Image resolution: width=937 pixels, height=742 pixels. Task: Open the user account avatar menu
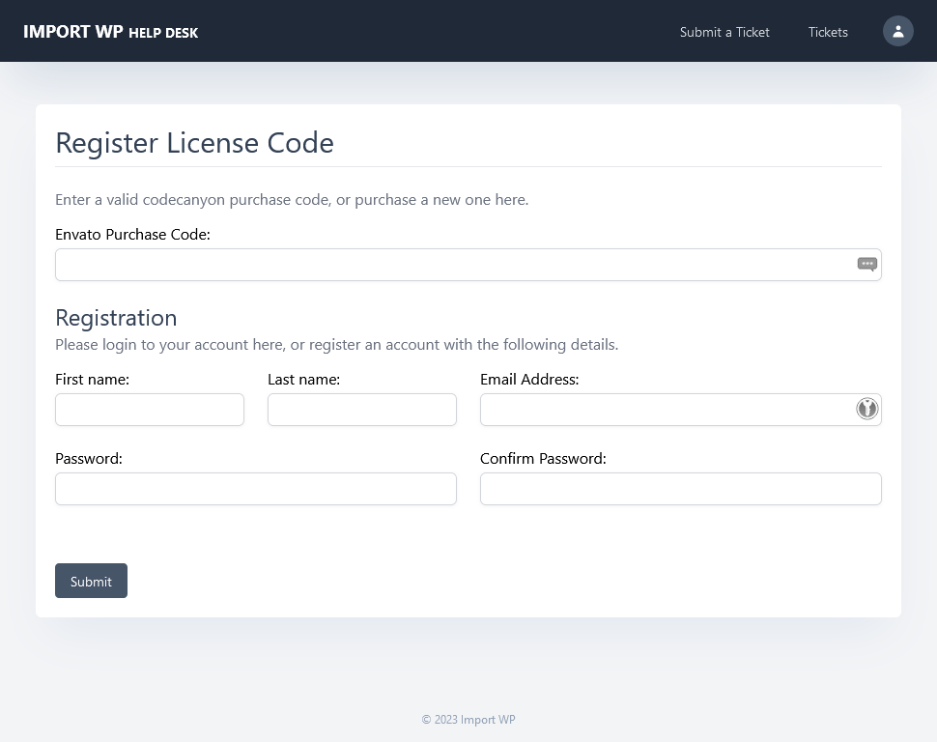898,31
